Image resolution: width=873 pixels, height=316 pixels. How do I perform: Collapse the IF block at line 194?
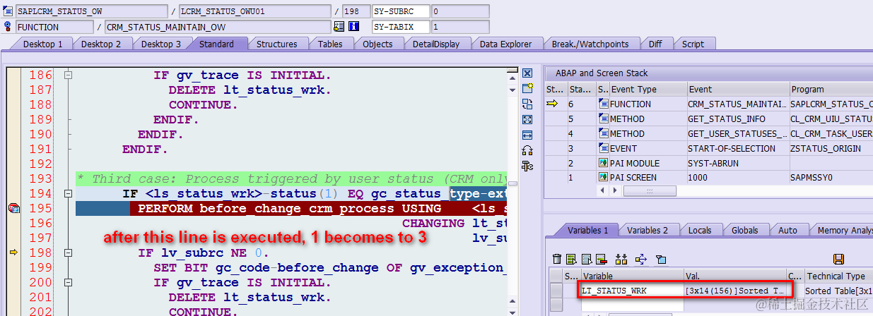click(x=68, y=193)
